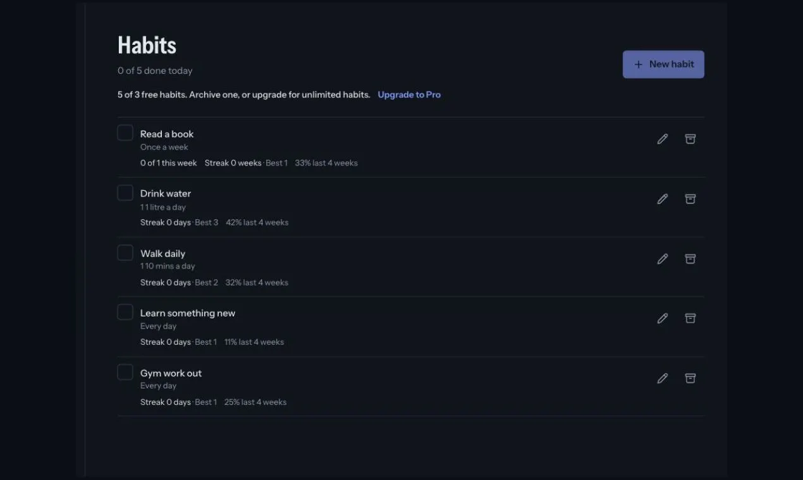
Task: Check the Gym work out box
Action: (x=125, y=372)
